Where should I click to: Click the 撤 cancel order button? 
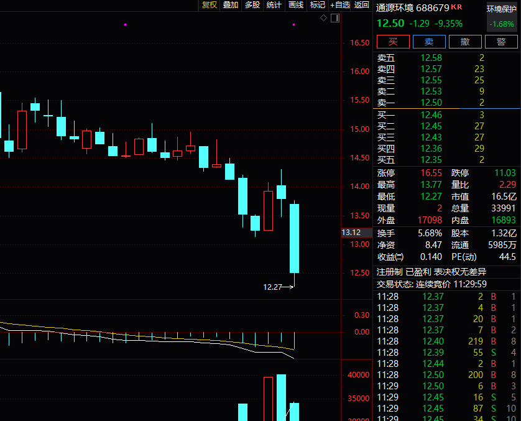click(465, 42)
